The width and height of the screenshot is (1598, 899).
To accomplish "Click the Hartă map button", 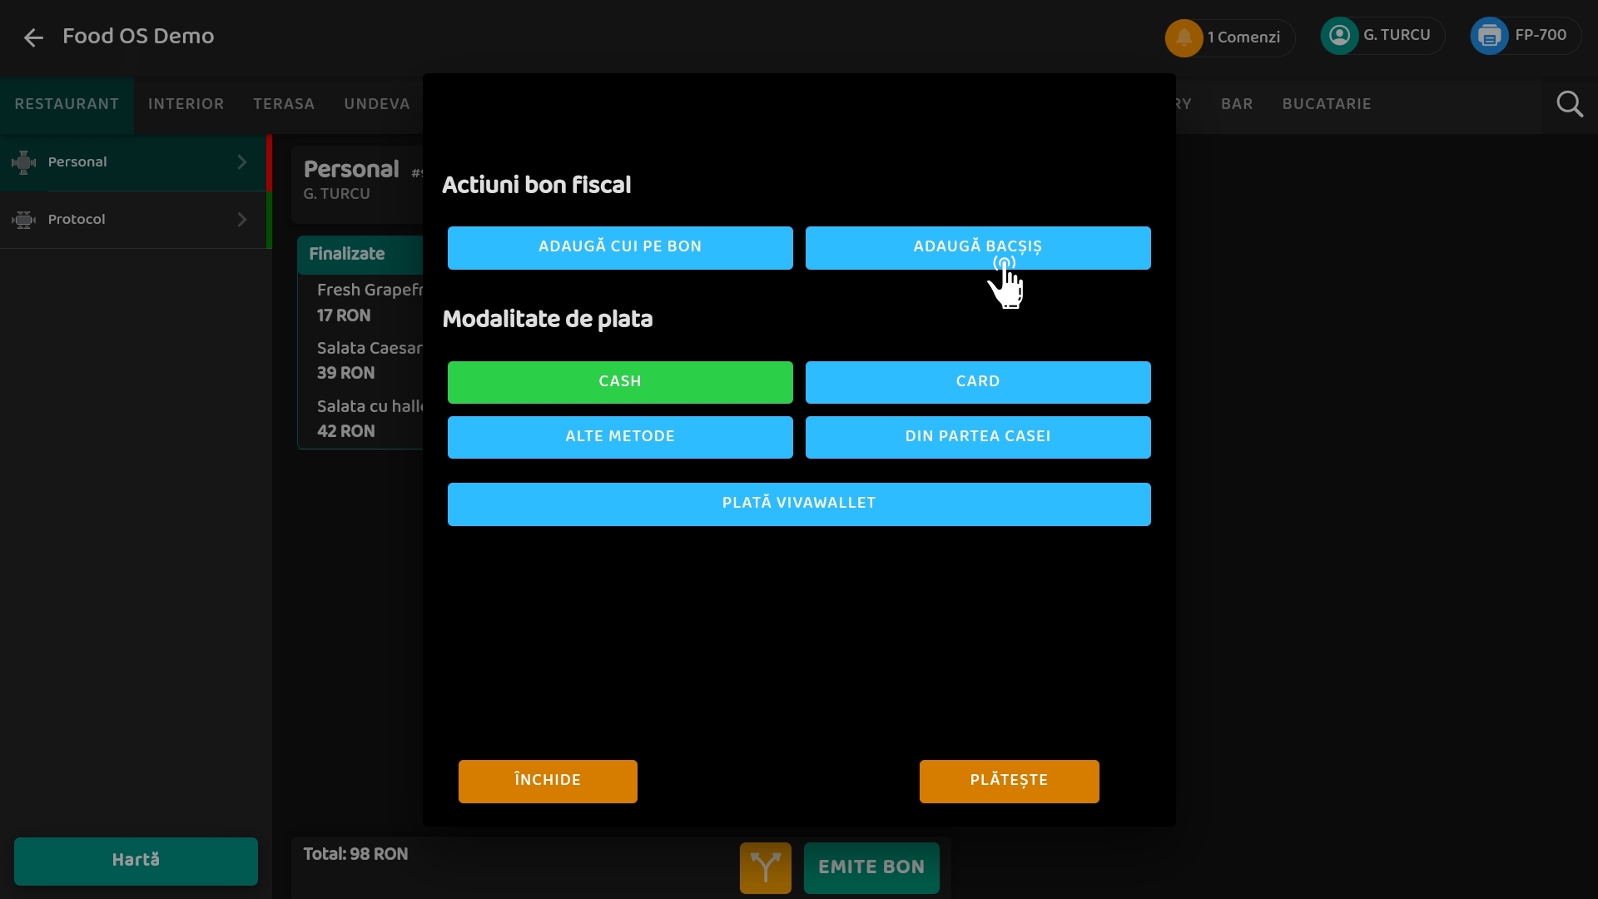I will [136, 861].
